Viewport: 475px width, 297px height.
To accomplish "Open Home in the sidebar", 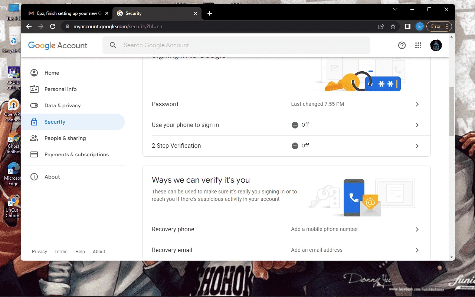I will click(73, 73).
